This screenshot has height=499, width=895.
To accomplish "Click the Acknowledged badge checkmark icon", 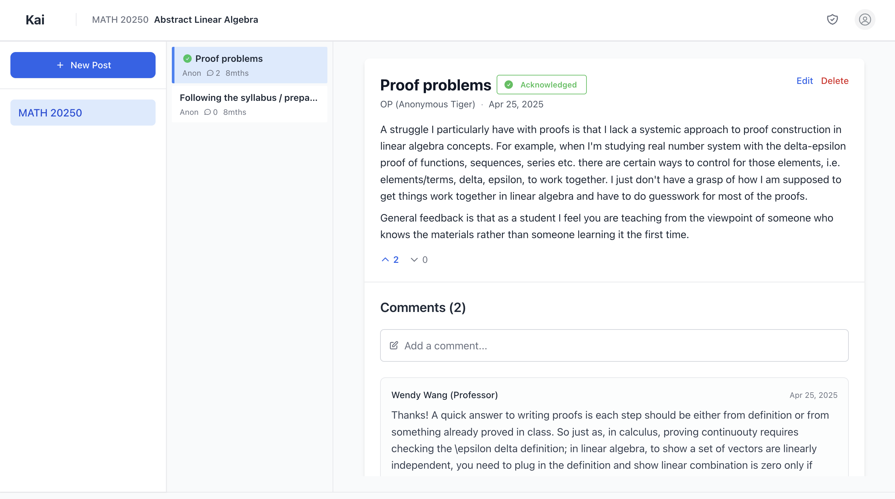I will click(x=509, y=85).
